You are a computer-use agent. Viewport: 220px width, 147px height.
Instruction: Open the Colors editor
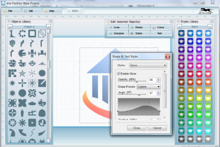pyautogui.click(x=161, y=28)
